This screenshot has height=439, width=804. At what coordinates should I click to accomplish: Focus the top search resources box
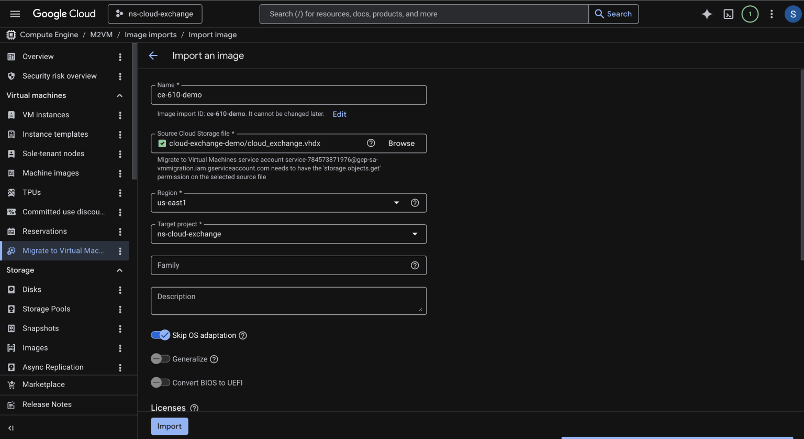(x=424, y=14)
